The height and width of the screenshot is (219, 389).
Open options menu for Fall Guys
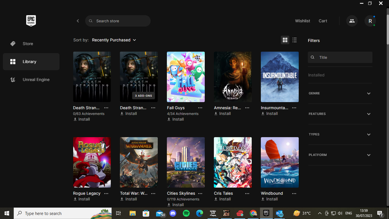click(x=200, y=108)
